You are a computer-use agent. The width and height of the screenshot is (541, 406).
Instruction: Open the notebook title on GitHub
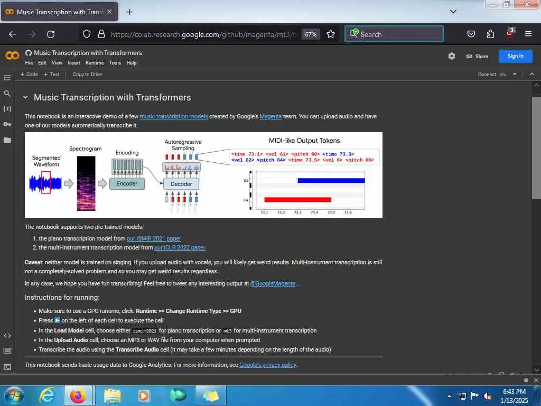pos(88,53)
